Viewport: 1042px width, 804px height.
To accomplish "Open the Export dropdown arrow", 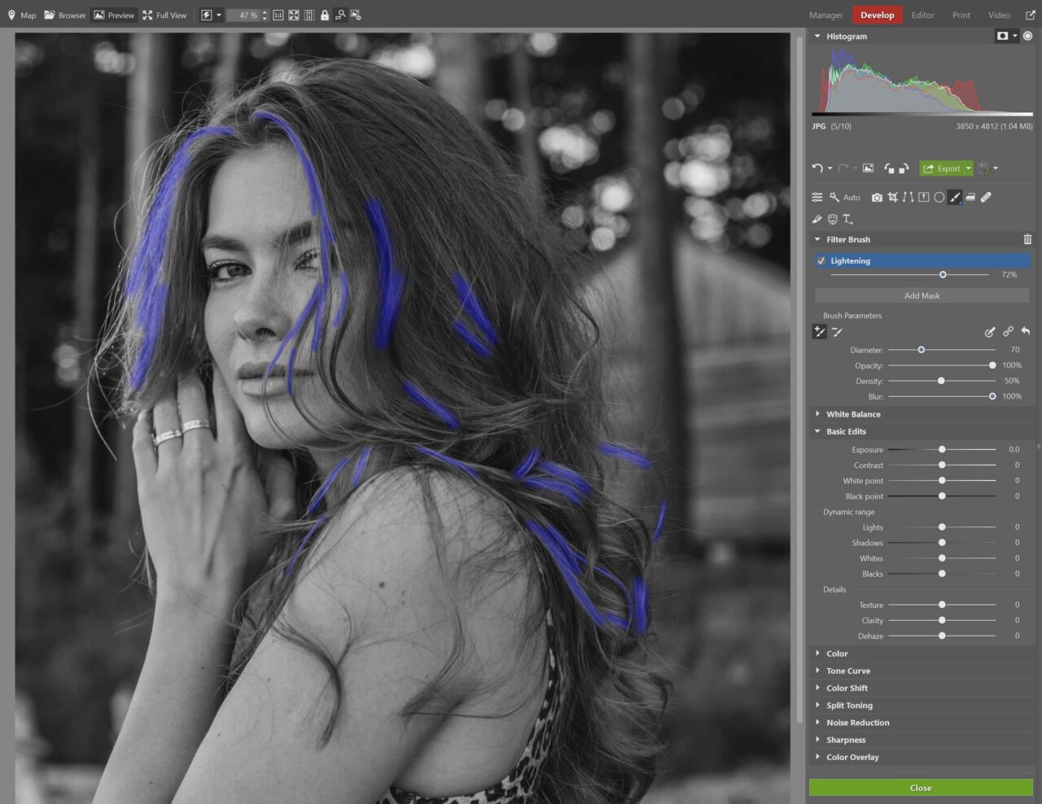I will [968, 168].
